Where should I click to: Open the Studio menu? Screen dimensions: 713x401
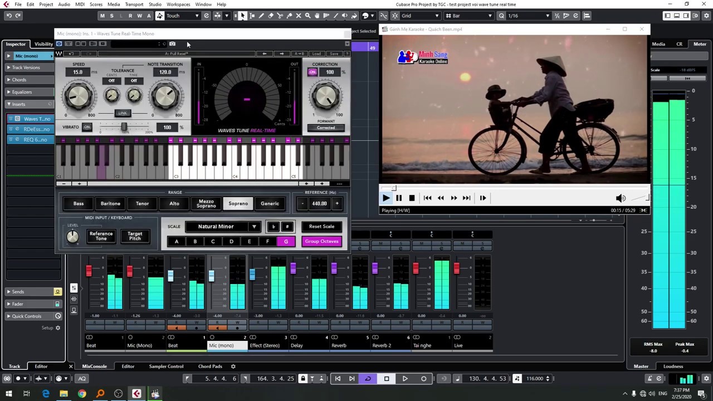coord(155,4)
